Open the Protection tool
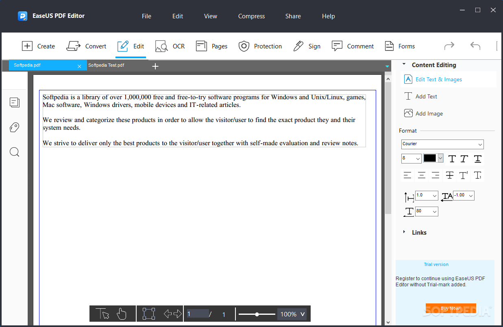503x327 pixels. pos(260,46)
